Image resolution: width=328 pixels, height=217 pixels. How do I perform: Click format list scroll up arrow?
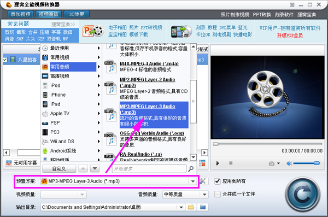pos(194,47)
